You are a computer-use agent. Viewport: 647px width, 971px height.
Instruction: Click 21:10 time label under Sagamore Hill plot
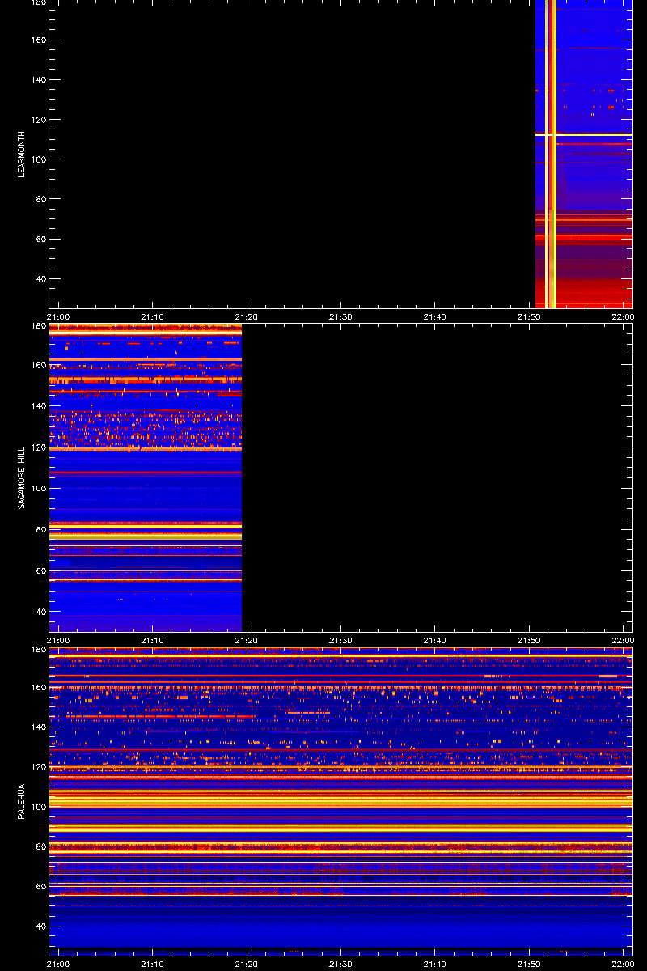tap(152, 641)
